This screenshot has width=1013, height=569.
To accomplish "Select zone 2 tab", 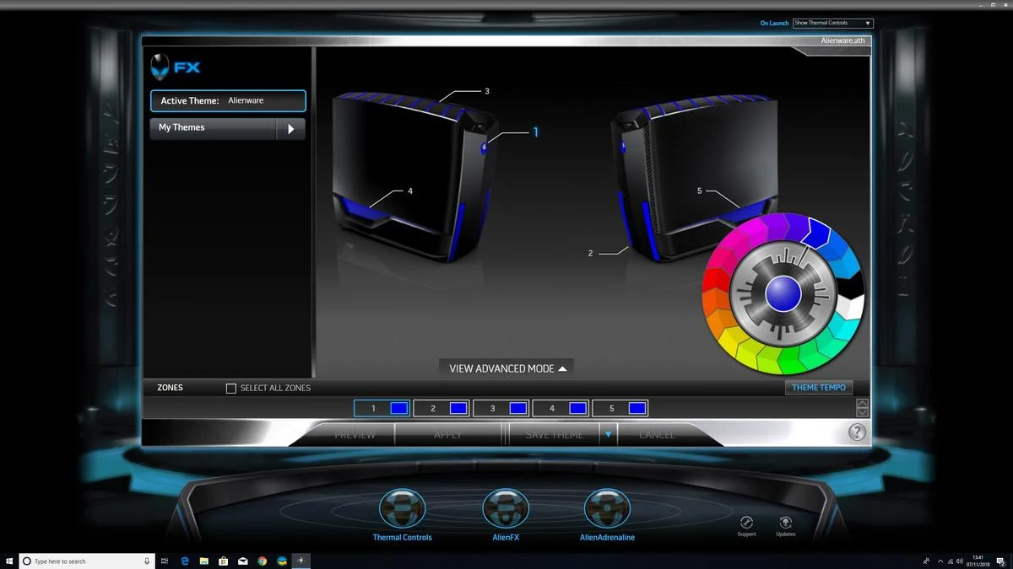I will [x=441, y=408].
